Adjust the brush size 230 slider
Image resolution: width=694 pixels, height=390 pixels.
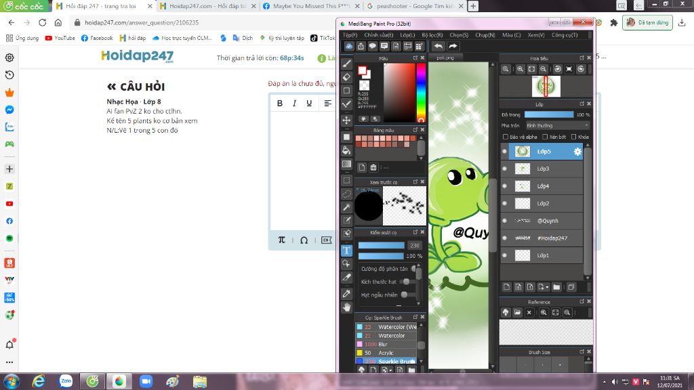pyautogui.click(x=381, y=245)
